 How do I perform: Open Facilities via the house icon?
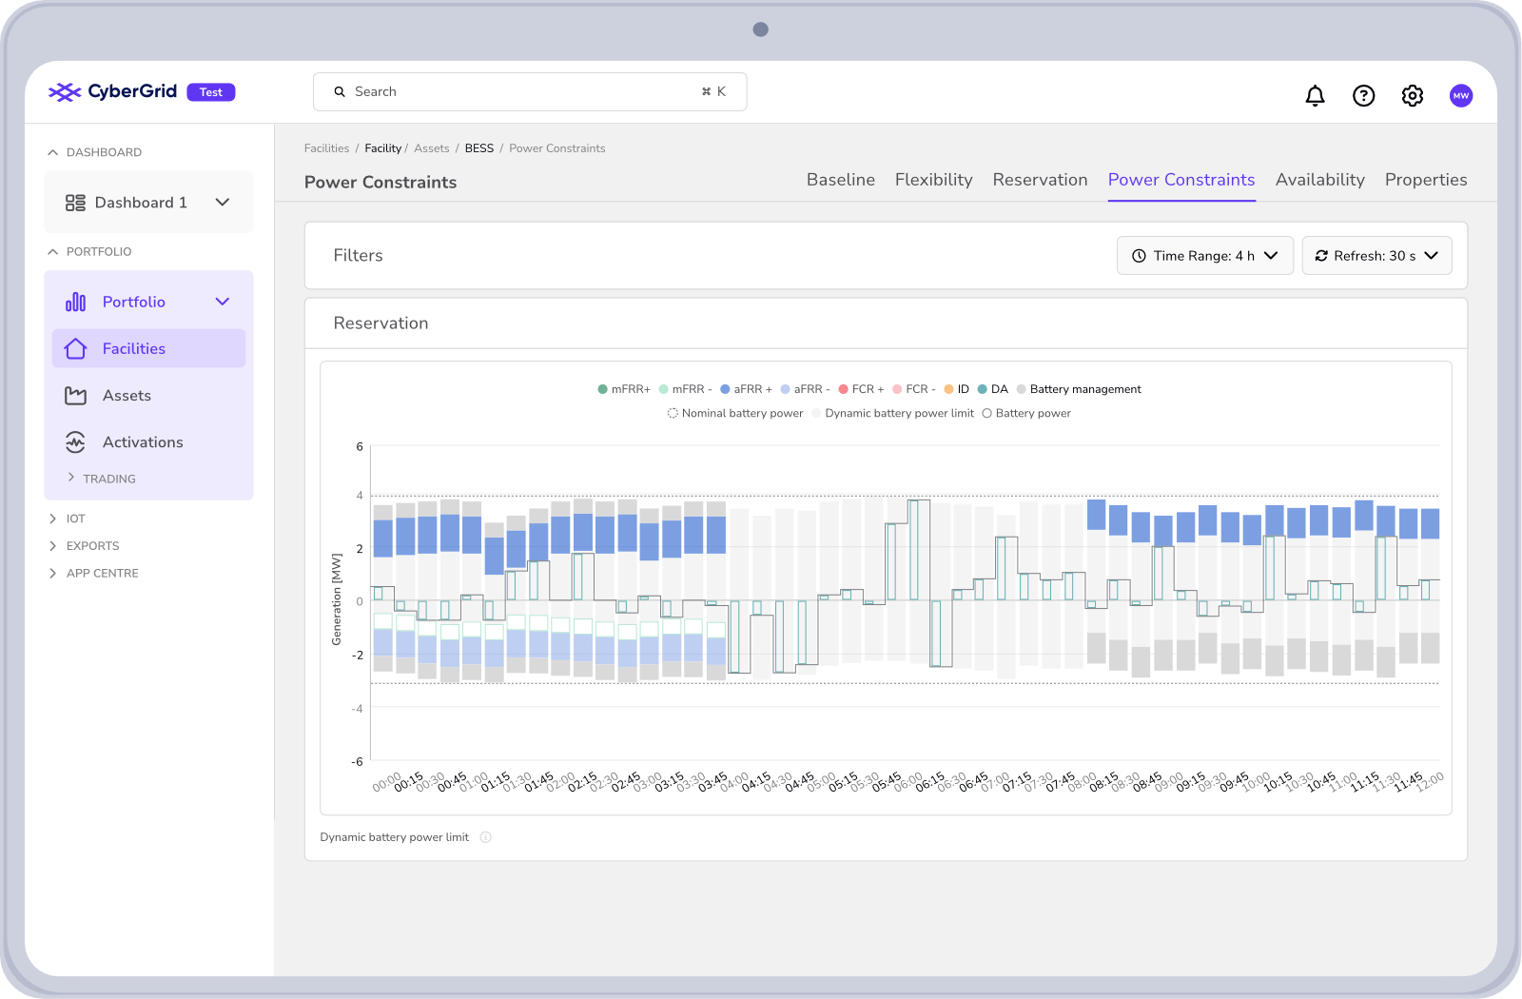(76, 349)
